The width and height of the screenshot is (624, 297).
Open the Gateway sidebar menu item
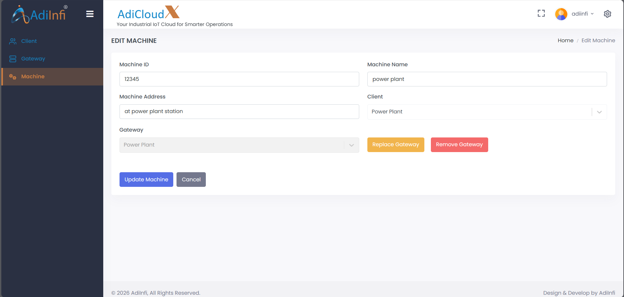33,59
